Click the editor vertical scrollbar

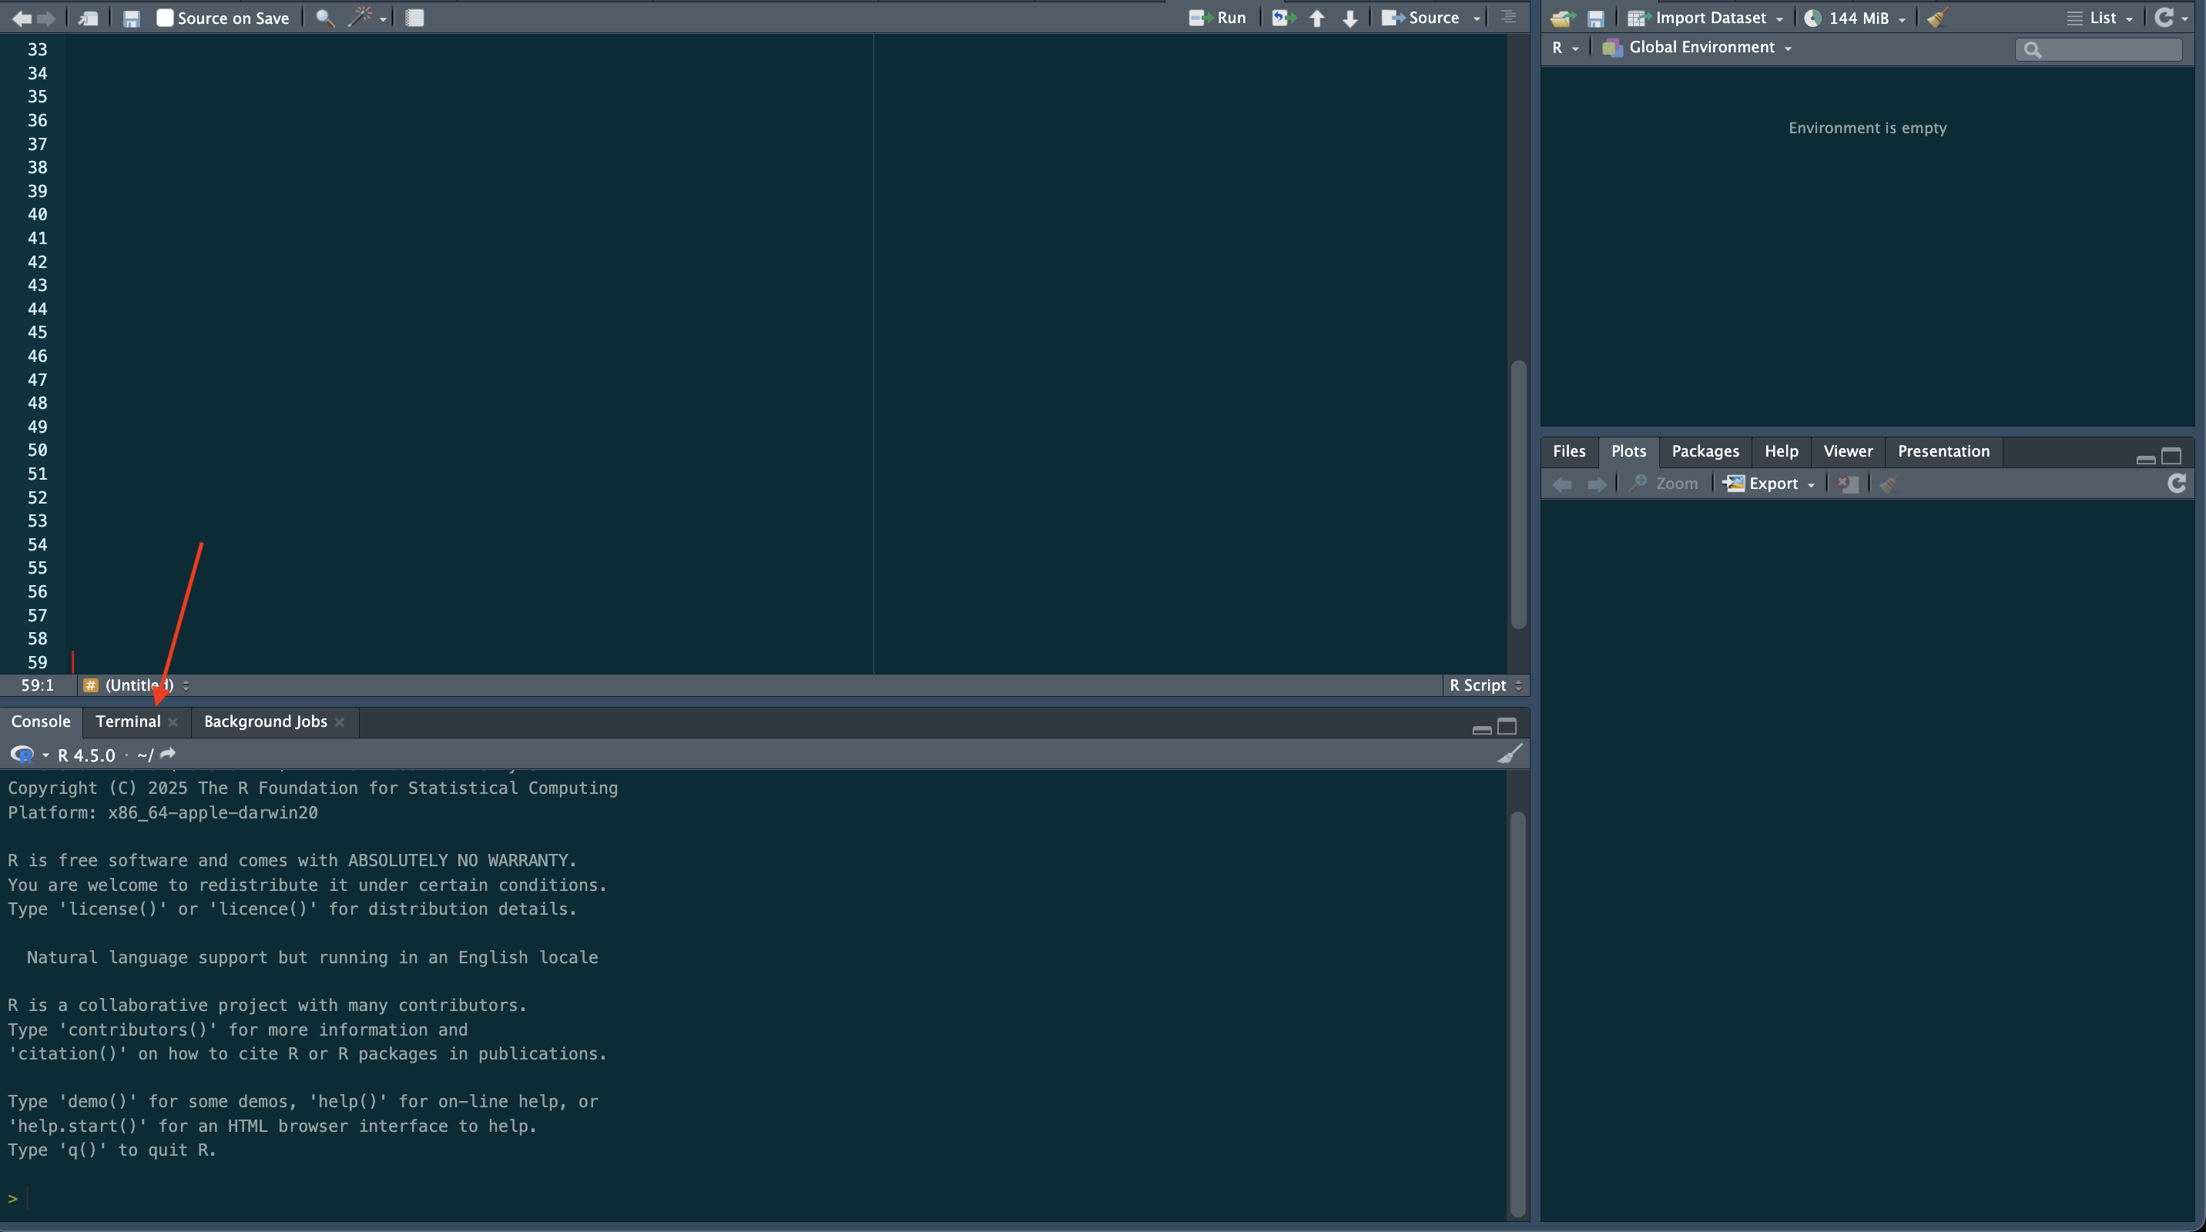1518,495
